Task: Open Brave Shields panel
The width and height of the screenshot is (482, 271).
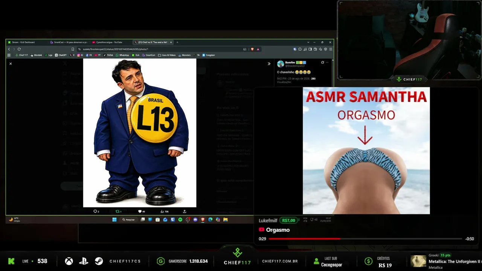Action: [x=252, y=49]
